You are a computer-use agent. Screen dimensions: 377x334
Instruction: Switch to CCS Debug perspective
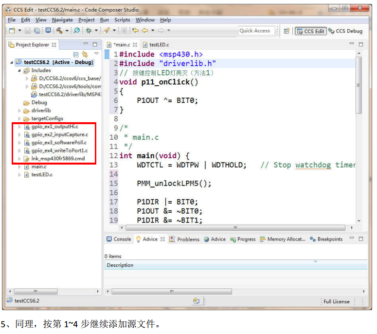345,31
